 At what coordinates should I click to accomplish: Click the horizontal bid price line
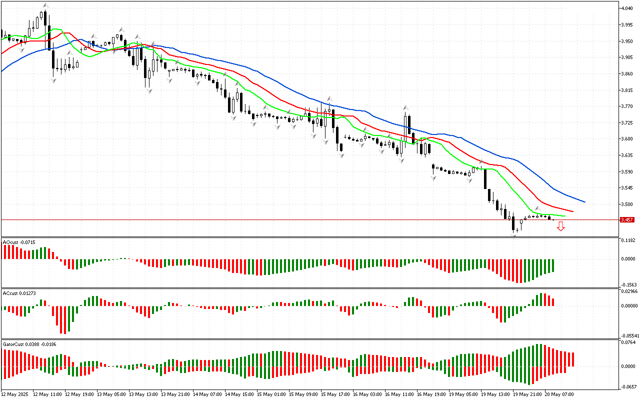tap(300, 219)
